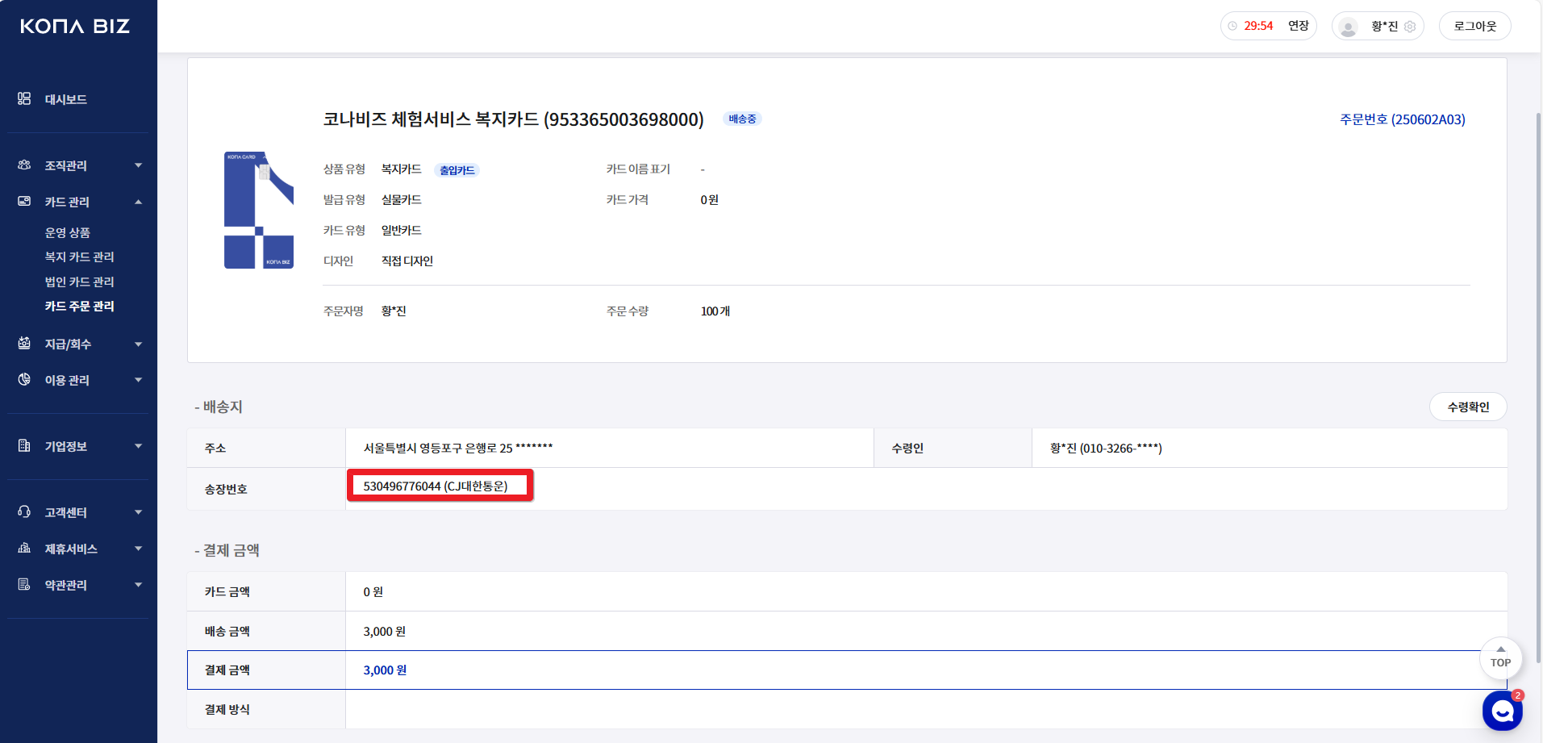Click the dashboard grid icon in sidebar

[x=24, y=98]
